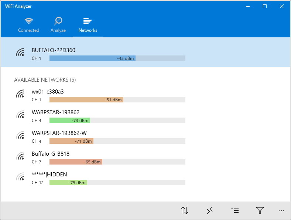Image resolution: width=291 pixels, height=220 pixels.
Task: Click the -65 dBm signal bar
Action: pos(117,162)
